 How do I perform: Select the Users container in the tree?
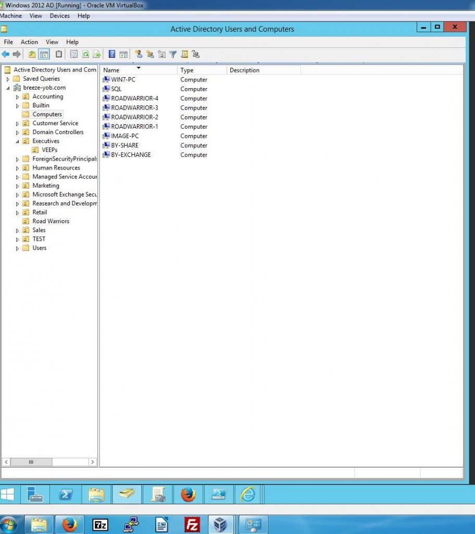(x=39, y=248)
